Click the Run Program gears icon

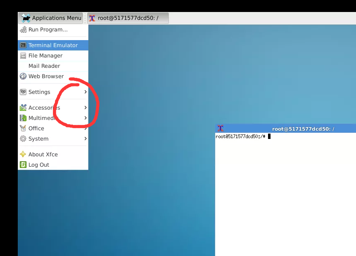(x=23, y=30)
